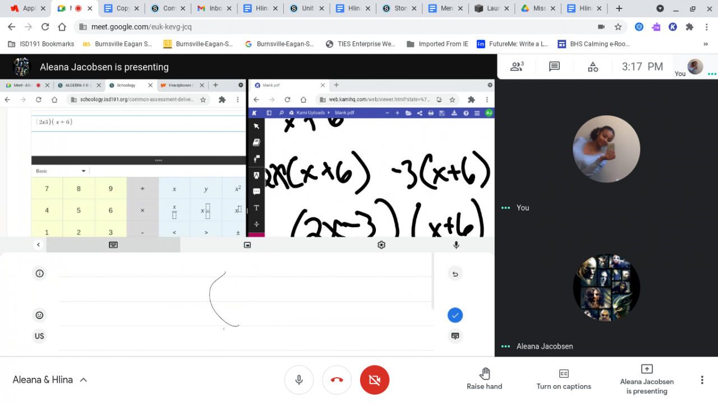Click Aleana Jacobsen's collage avatar tile
The image size is (718, 403).
click(x=606, y=288)
